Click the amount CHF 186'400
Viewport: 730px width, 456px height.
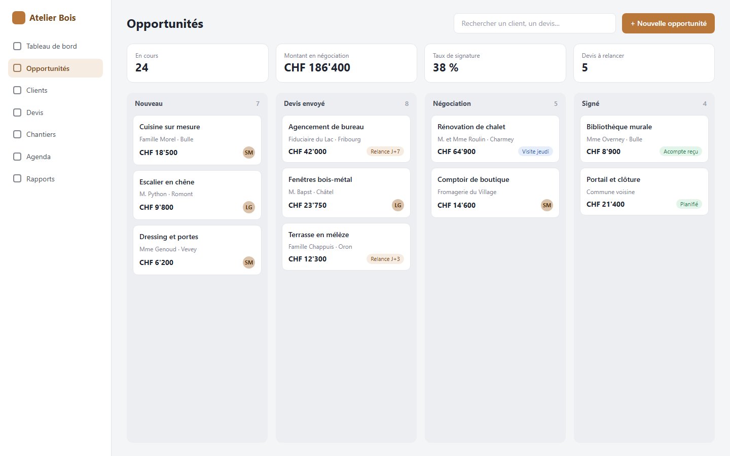[x=317, y=67]
